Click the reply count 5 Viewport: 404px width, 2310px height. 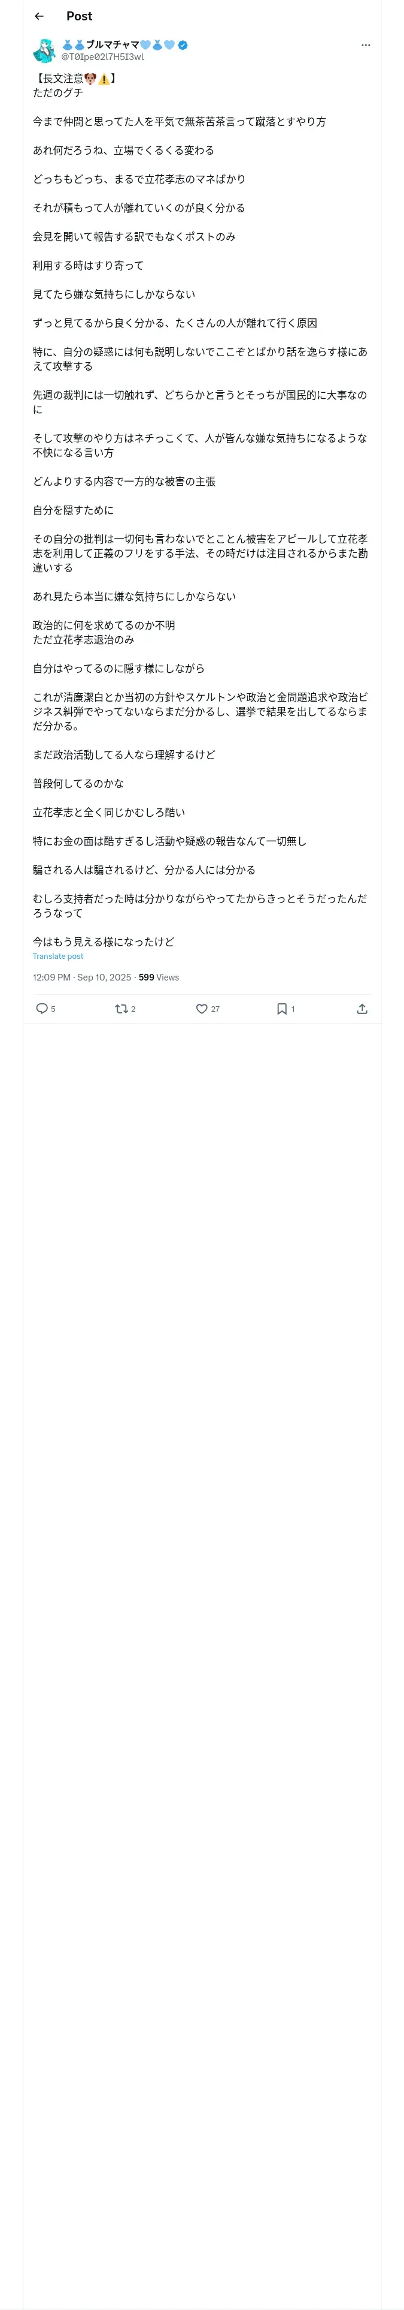pos(53,1010)
